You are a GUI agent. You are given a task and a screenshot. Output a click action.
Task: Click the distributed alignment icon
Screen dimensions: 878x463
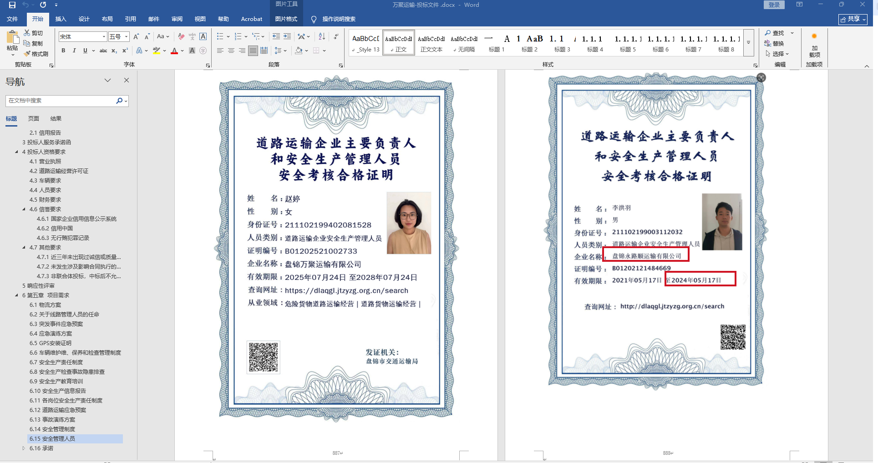click(x=264, y=51)
